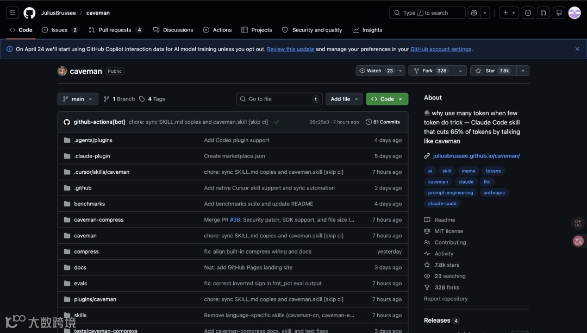Open PR #38 link in commit message
Screen dimensions: 587x333
[x=235, y=219]
